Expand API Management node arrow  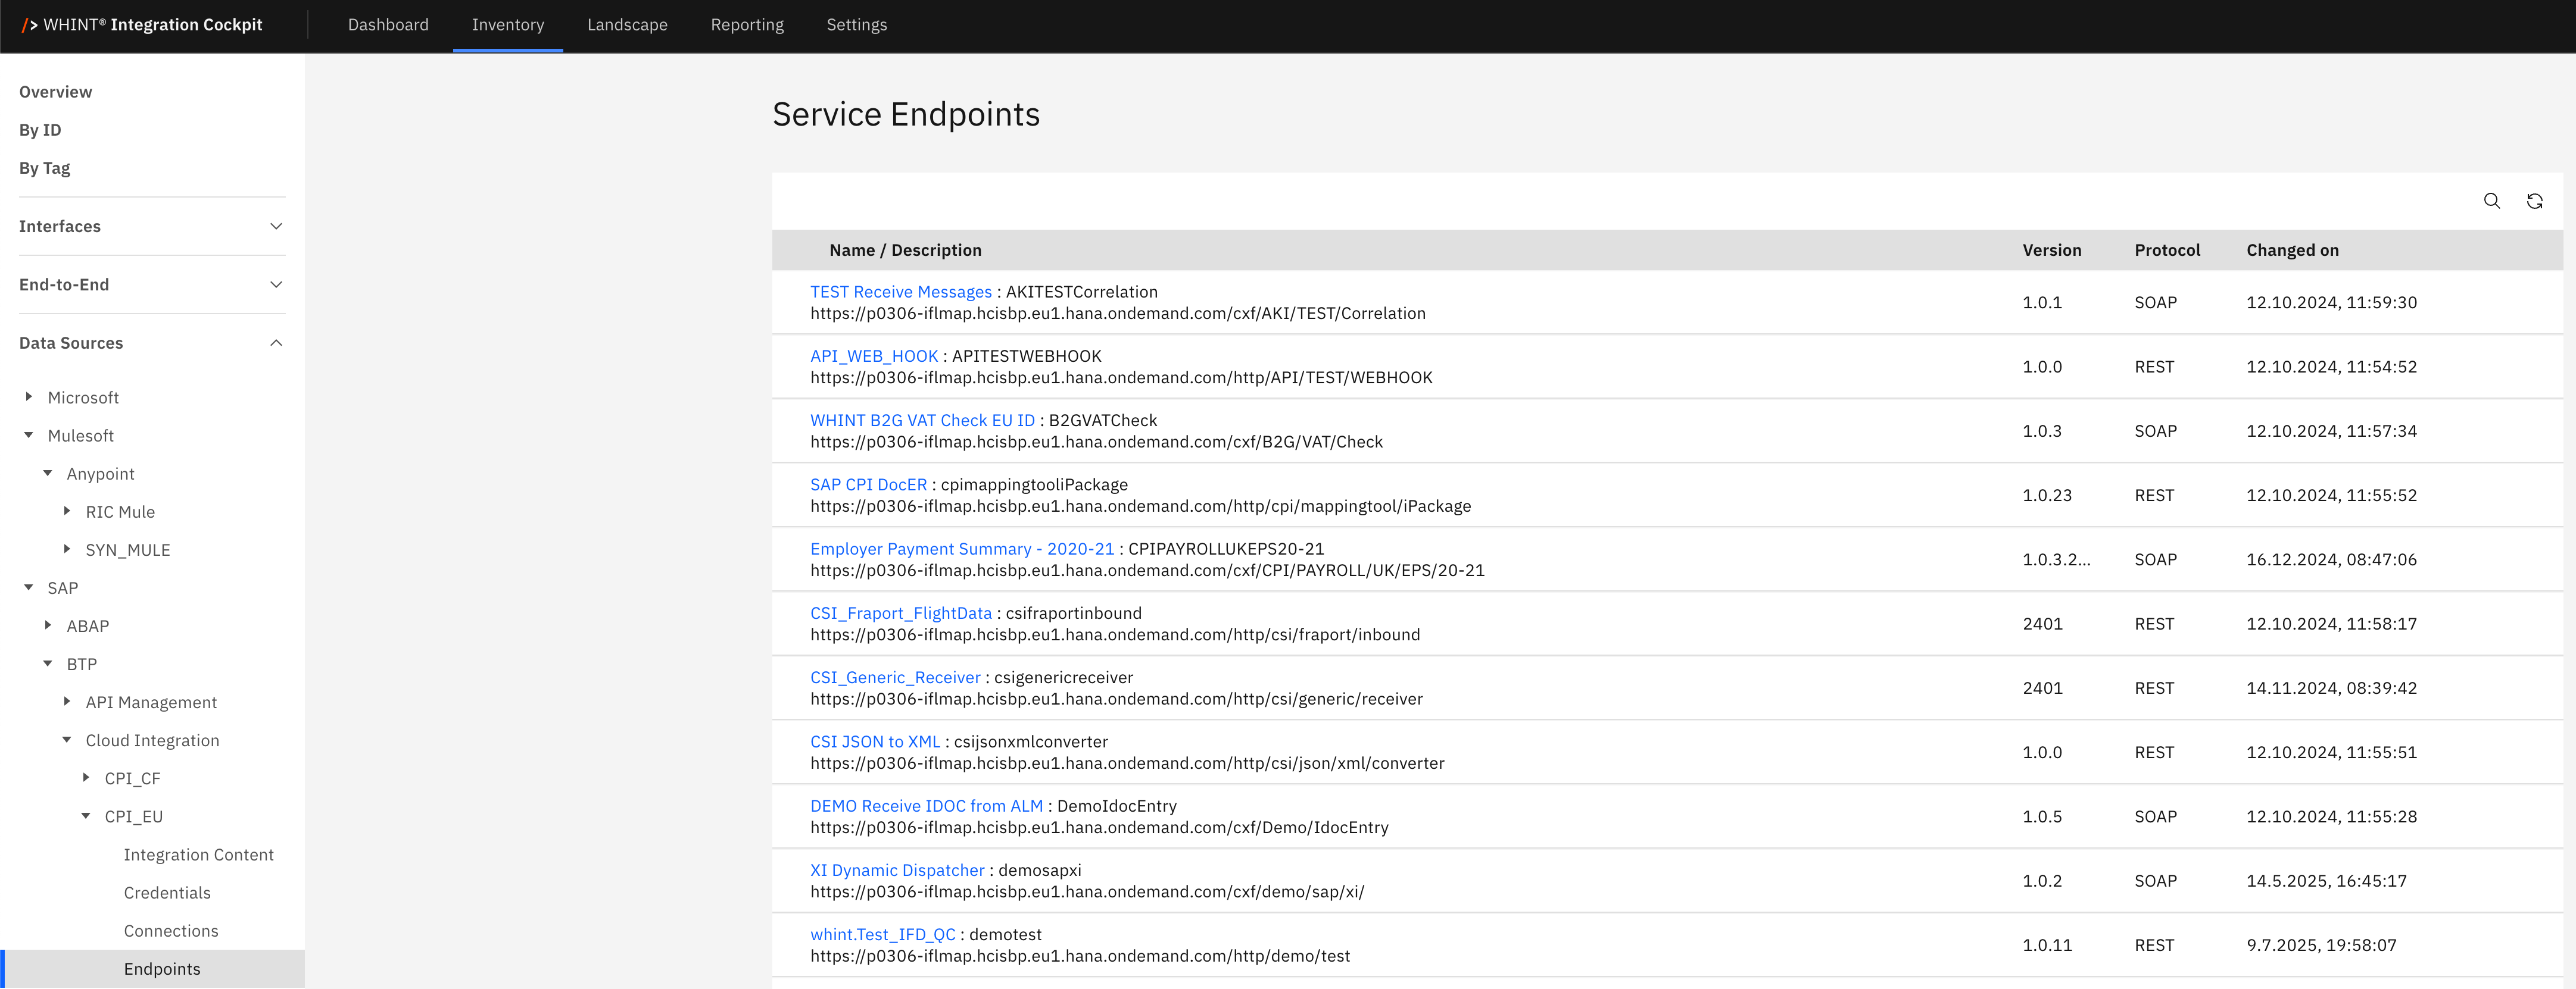(67, 702)
